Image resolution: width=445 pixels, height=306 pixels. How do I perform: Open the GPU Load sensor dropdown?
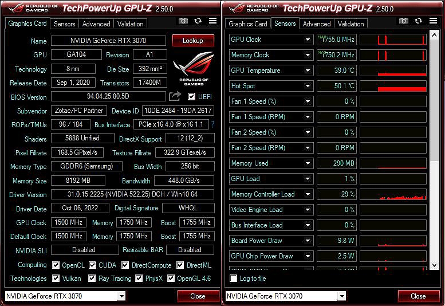308,179
